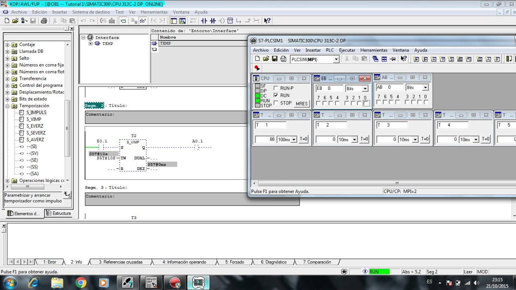
Task: Insert a normally closed contact icon
Action: [213, 21]
